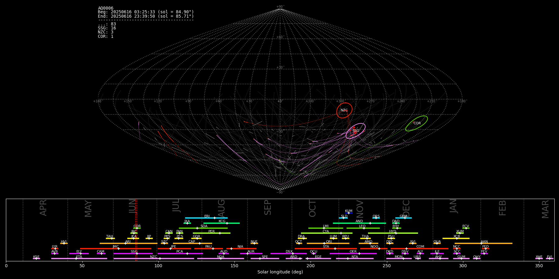
Task: Click the HYD shower bar
Action: point(393,233)
